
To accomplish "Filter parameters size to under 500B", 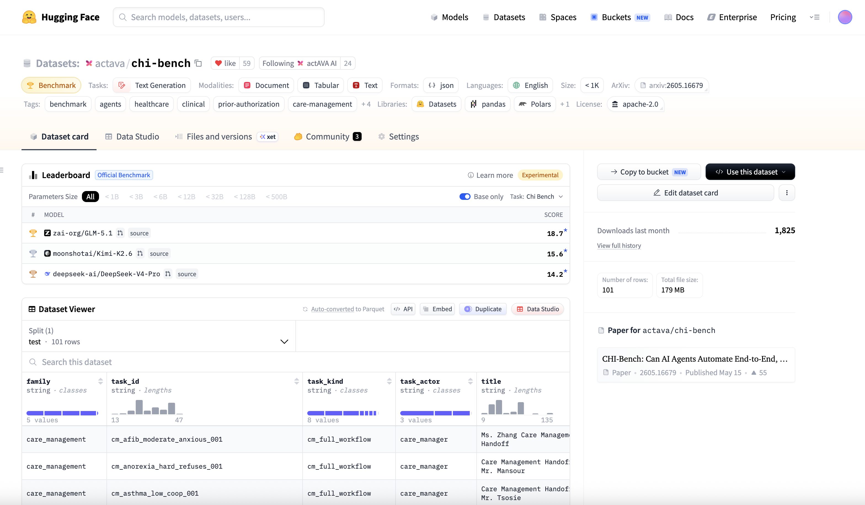I will click(276, 197).
